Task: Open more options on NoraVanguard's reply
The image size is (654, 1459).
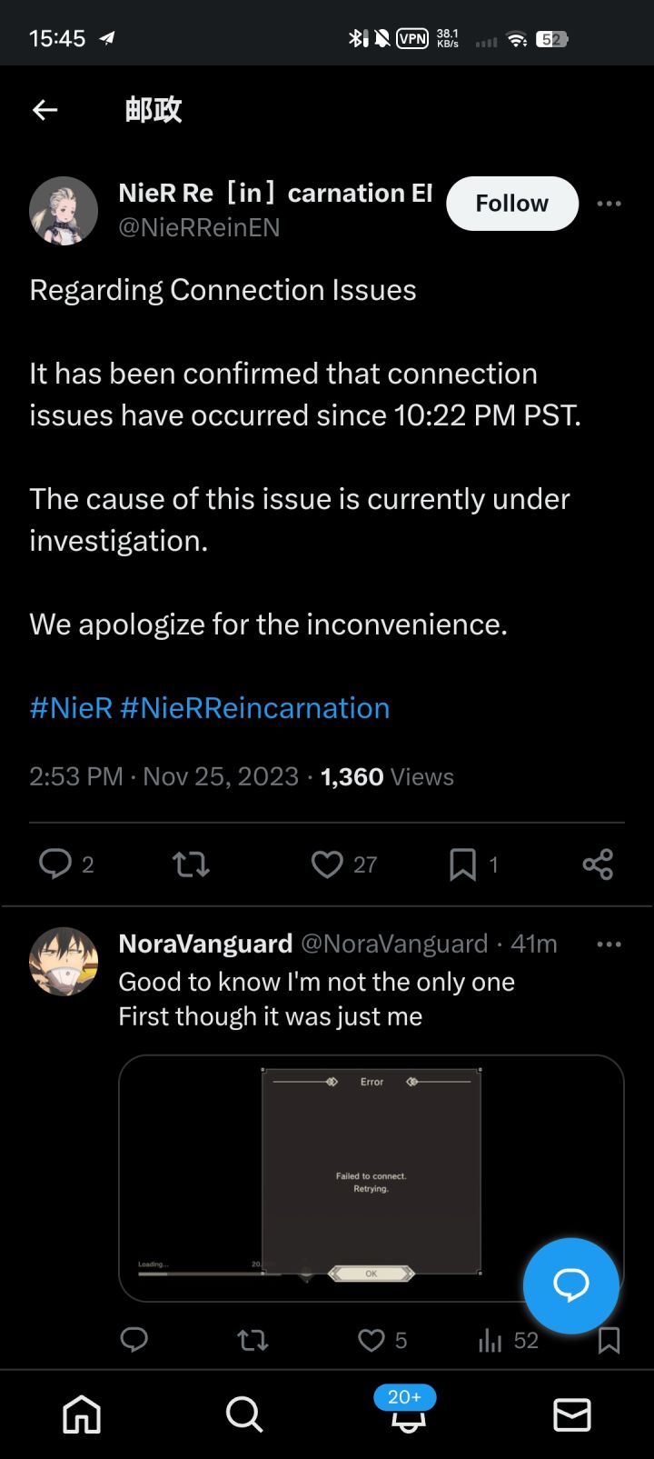Action: point(609,944)
